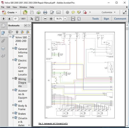Click the page number field
Screen dimensions: 129x128
16,19
